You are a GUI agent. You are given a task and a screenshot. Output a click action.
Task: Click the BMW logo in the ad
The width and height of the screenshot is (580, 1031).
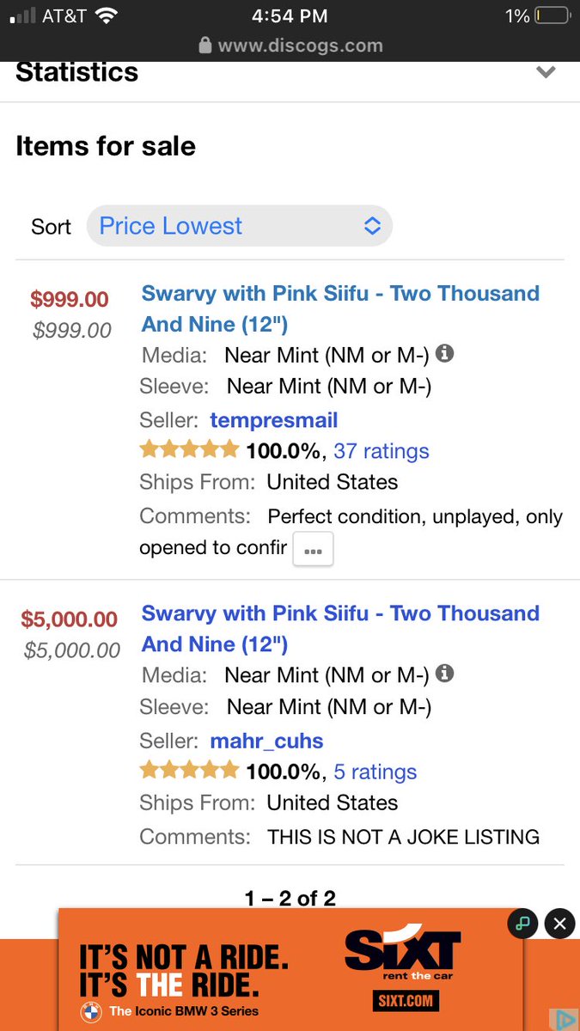pos(91,1011)
